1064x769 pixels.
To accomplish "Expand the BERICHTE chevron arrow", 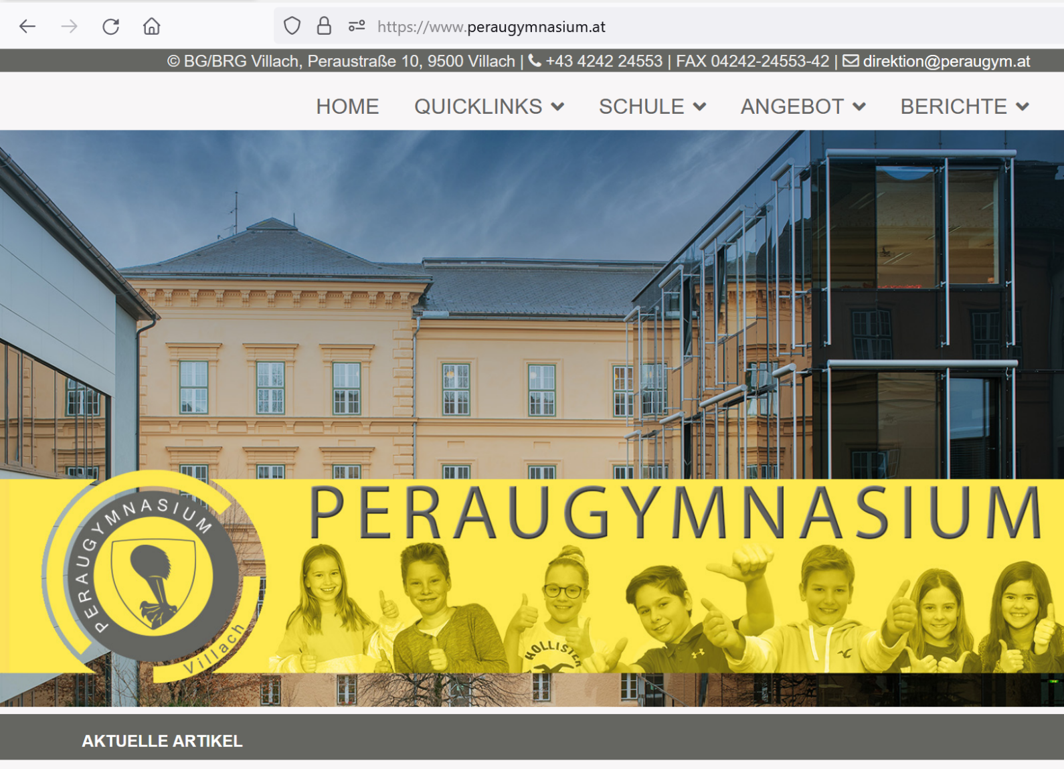I will (1022, 106).
